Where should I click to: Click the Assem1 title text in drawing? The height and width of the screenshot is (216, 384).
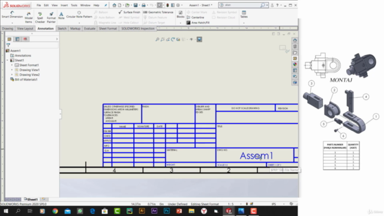click(256, 156)
